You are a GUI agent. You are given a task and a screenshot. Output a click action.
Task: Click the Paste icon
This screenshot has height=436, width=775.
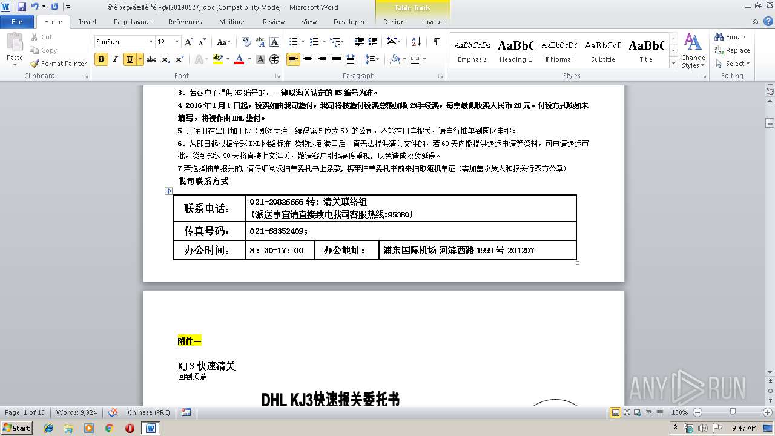[15, 42]
